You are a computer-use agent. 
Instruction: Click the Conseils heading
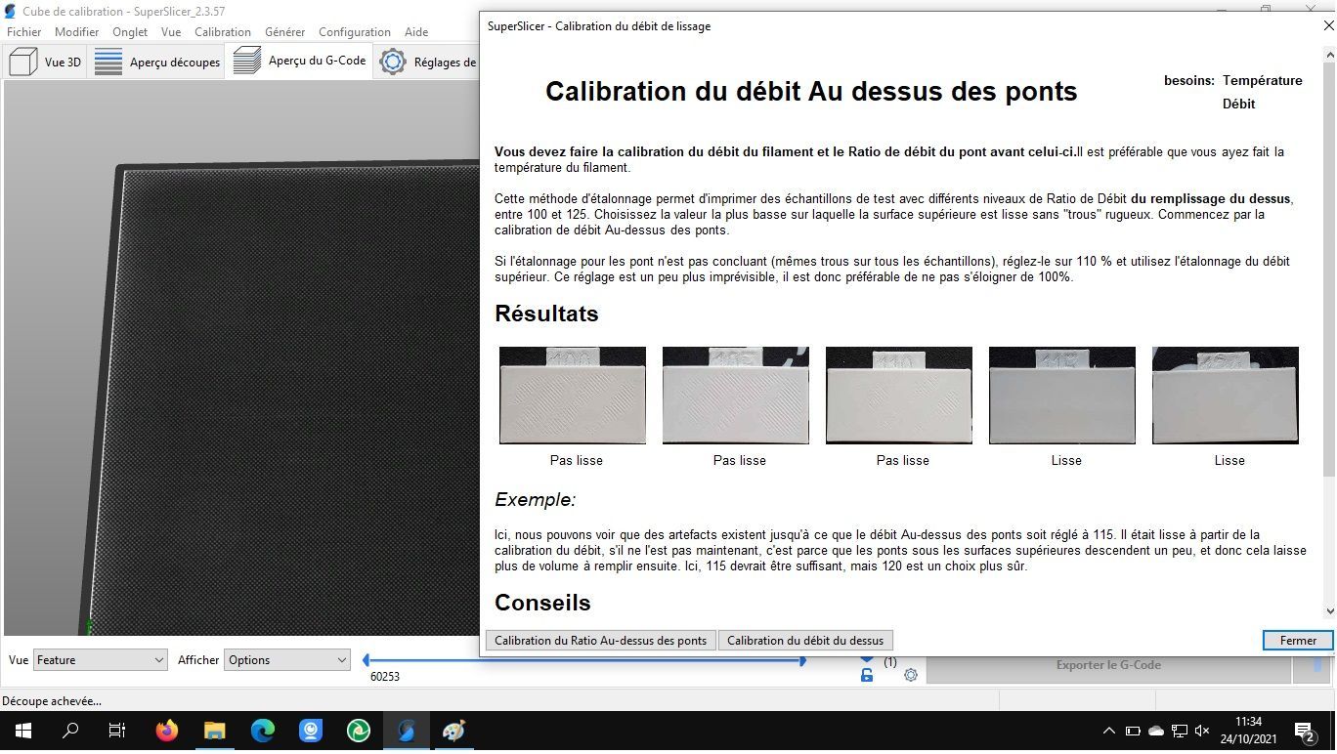point(542,603)
